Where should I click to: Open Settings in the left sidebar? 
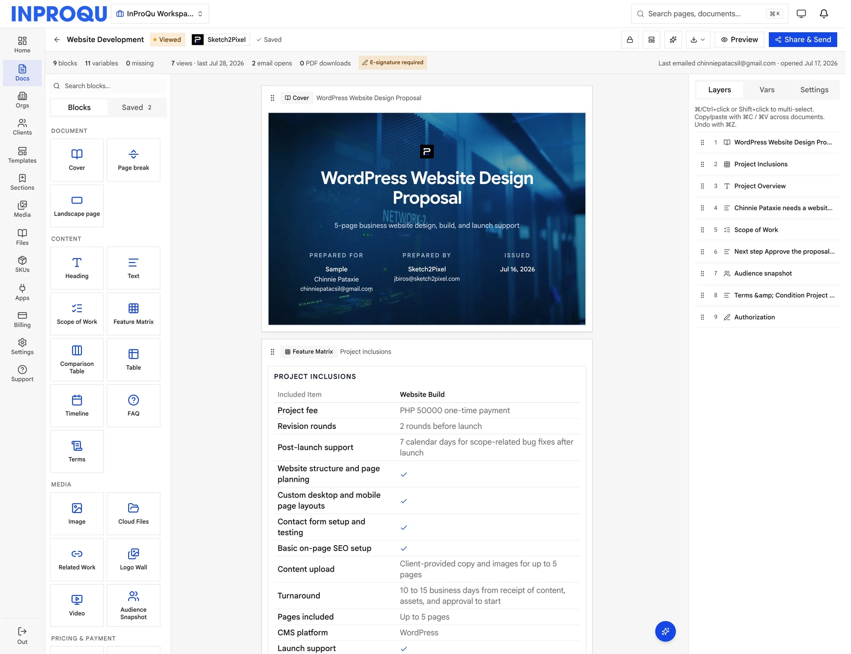[22, 346]
